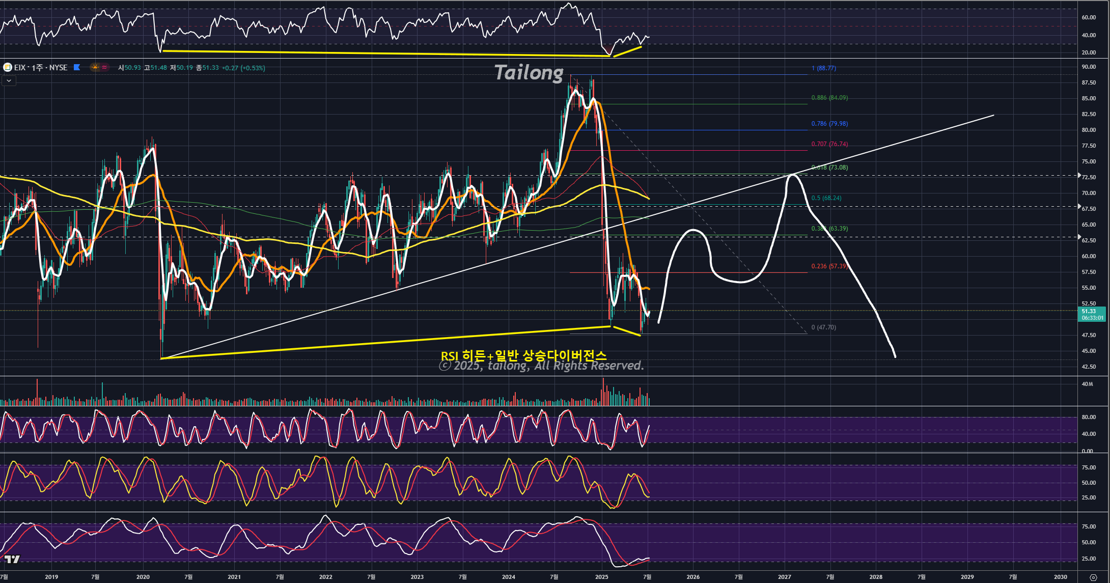The width and height of the screenshot is (1110, 583).
Task: Click the 40M volume scale label
Action: click(x=1087, y=384)
